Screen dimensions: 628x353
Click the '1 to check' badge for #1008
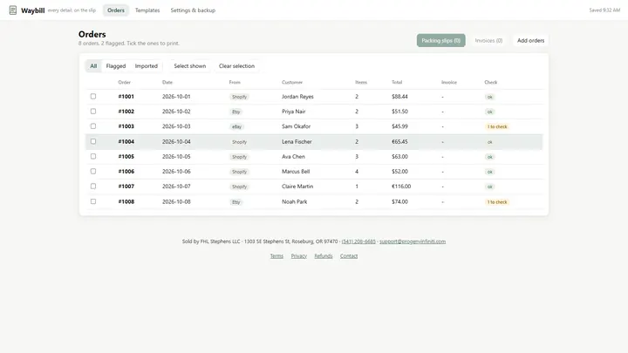(x=497, y=202)
